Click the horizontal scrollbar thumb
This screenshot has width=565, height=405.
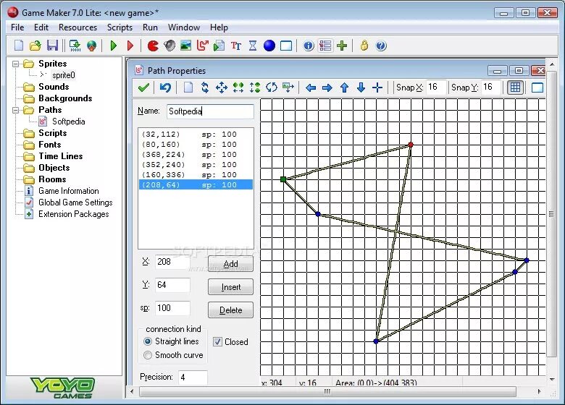tap(327, 391)
